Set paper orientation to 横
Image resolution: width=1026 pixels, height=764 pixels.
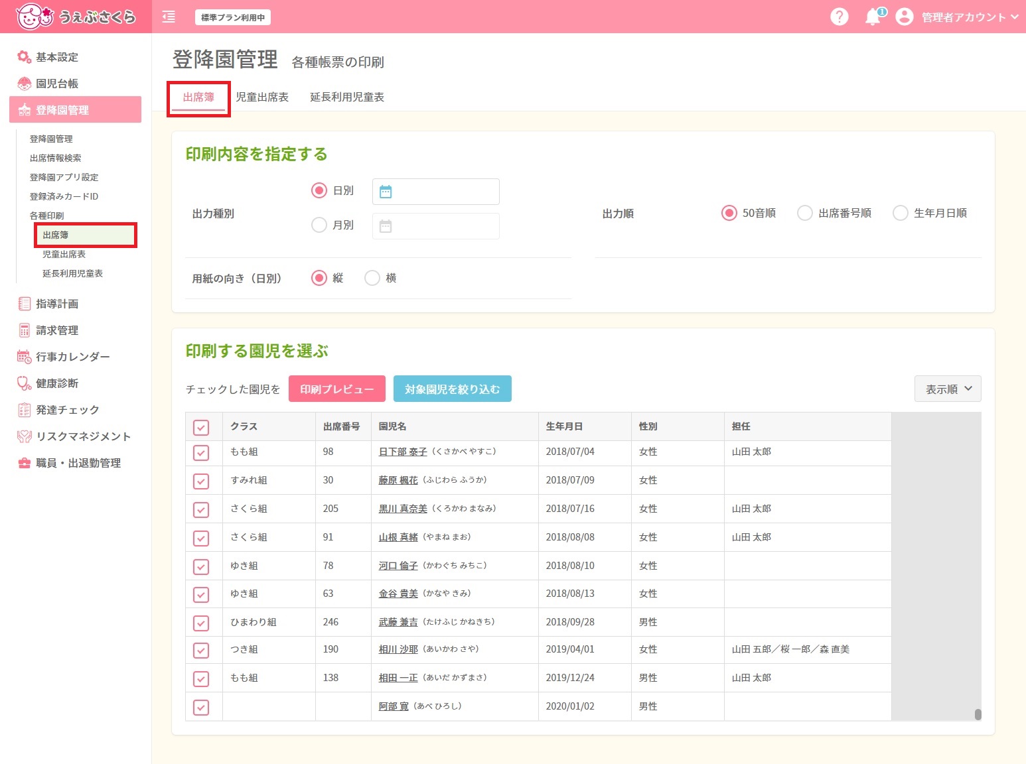372,278
